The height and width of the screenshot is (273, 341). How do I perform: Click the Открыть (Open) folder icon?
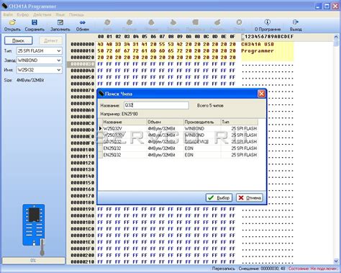12,22
